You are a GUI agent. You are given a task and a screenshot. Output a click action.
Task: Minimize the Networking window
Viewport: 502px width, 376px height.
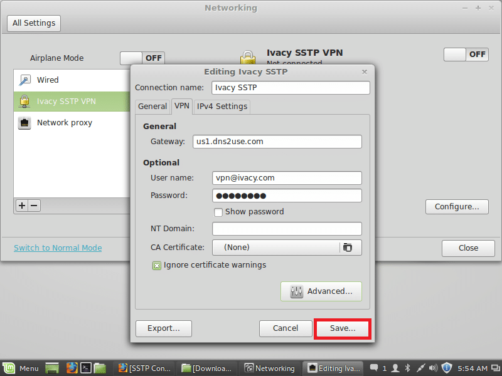tap(465, 8)
